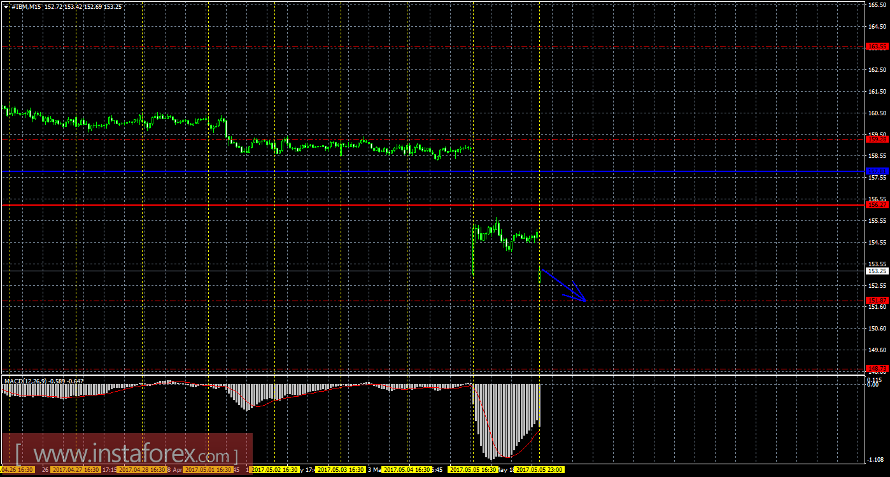Click the 155.55 price scale label
The width and height of the screenshot is (890, 477).
click(877, 220)
